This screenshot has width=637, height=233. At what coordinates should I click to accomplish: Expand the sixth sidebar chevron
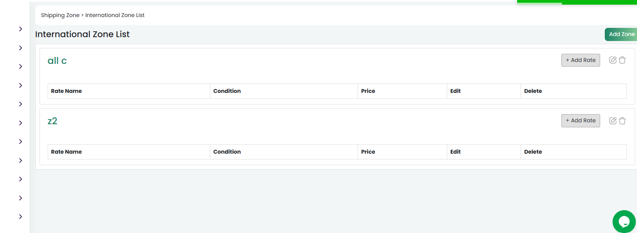[x=21, y=123]
